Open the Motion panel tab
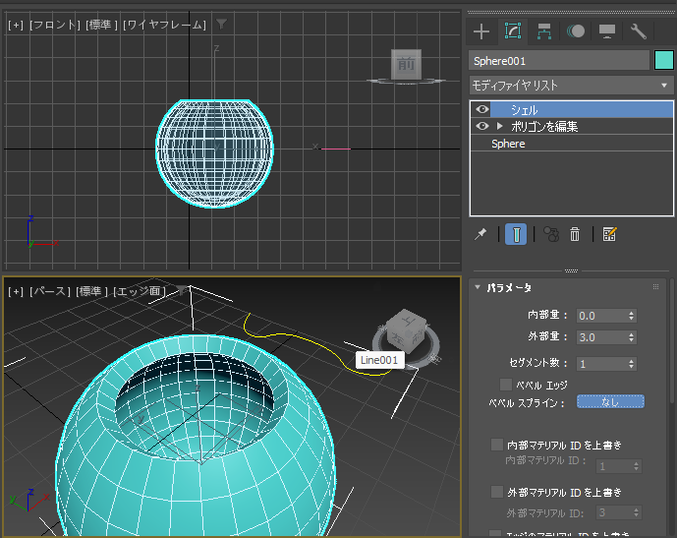 576,31
